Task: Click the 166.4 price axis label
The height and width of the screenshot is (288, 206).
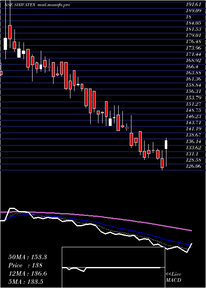Action: pyautogui.click(x=192, y=67)
